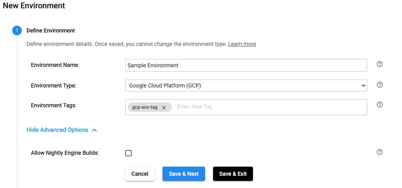Image resolution: width=402 pixels, height=188 pixels.
Task: Click the black Save & Exit button
Action: (233, 174)
